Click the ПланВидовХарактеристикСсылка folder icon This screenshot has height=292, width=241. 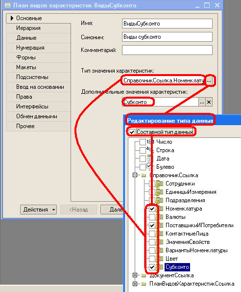(x=144, y=284)
